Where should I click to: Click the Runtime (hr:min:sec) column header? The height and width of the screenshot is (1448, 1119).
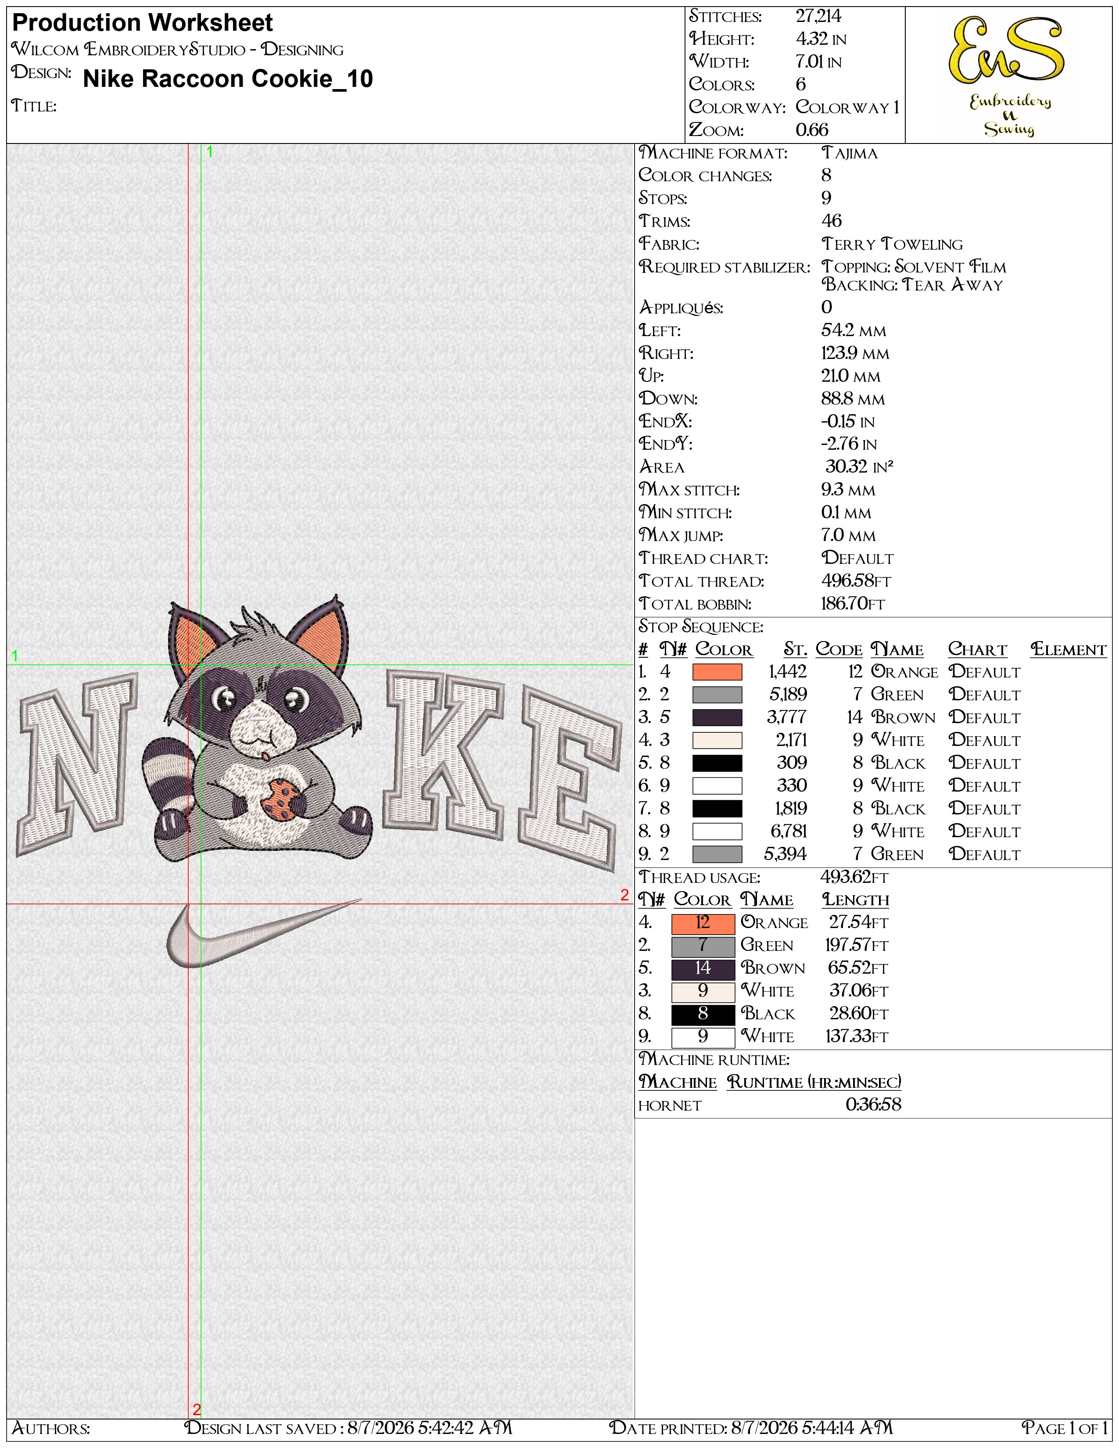[814, 1082]
